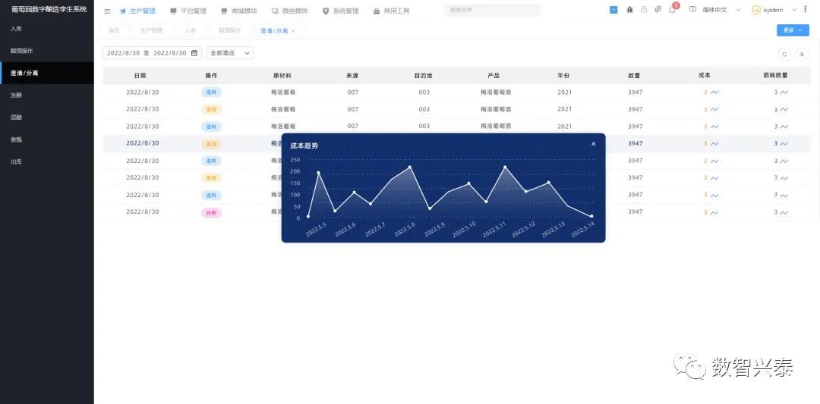
Task: Click the cost trend icon in first row
Action: pyautogui.click(x=714, y=92)
